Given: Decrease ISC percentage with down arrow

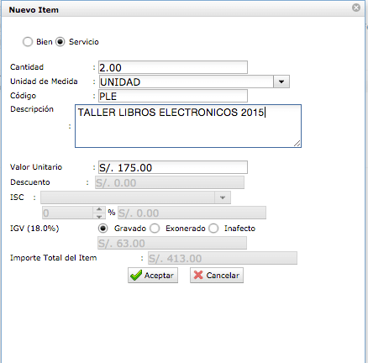Looking at the screenshot, I should [99, 216].
